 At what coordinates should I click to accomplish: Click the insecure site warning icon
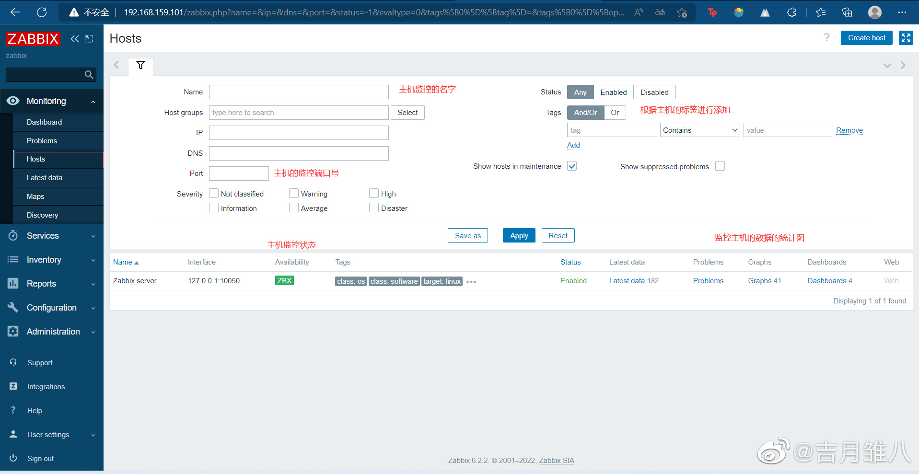pyautogui.click(x=74, y=12)
